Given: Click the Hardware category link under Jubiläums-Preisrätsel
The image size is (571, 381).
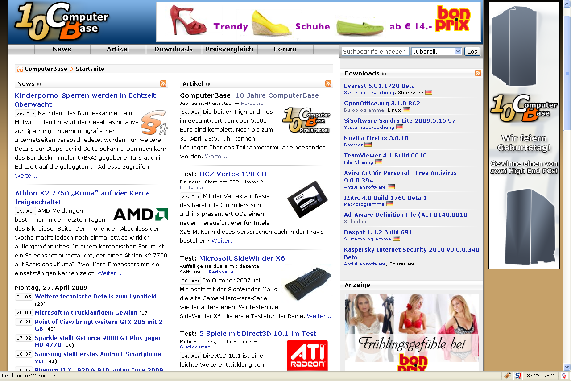Looking at the screenshot, I should pyautogui.click(x=252, y=103).
